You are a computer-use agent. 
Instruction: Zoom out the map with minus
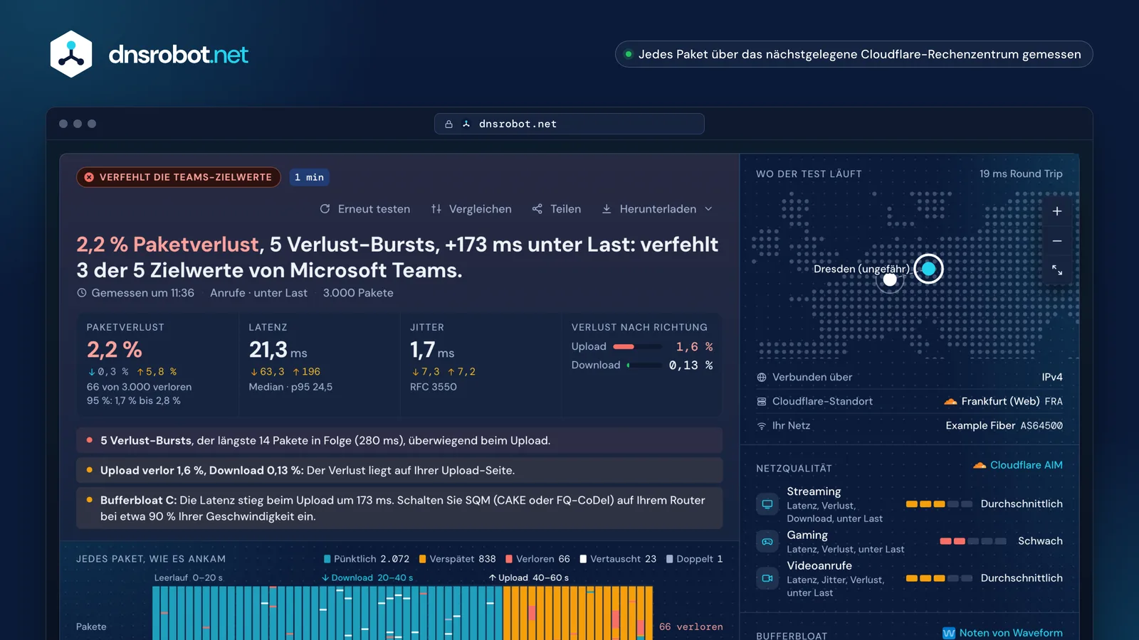1057,241
